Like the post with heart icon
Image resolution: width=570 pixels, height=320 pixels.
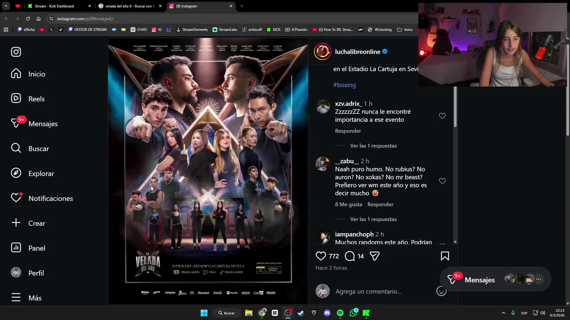coord(321,256)
